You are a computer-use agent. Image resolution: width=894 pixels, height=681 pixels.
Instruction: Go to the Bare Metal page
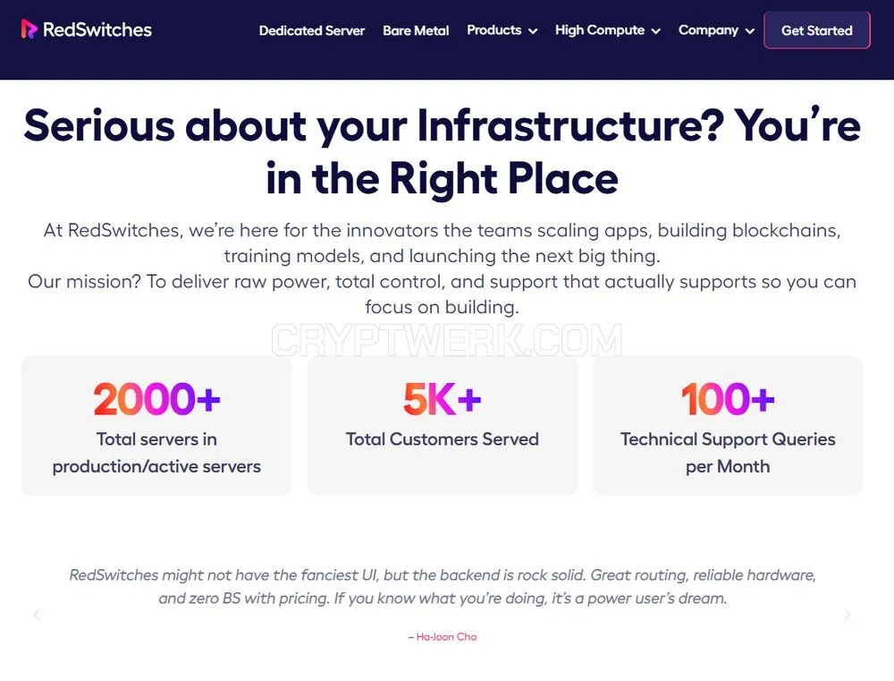[416, 30]
